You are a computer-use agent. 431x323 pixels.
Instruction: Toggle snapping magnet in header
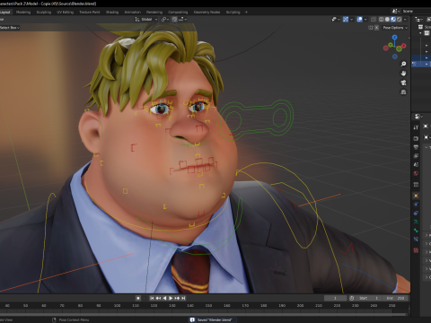174,19
